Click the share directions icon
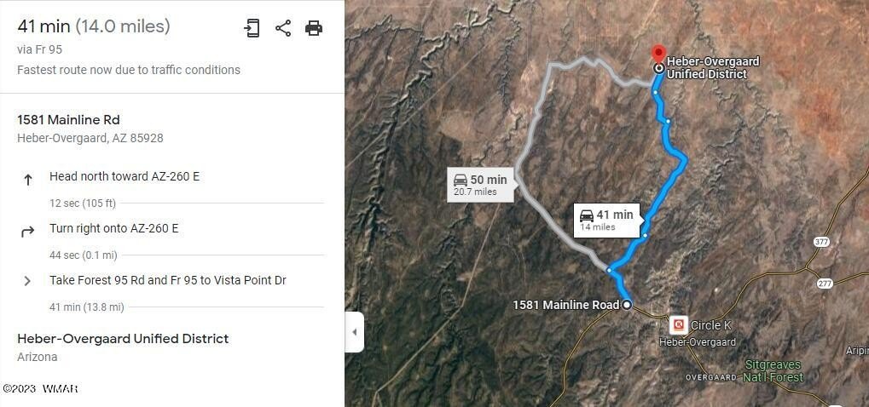Viewport: 869px width, 407px height. click(x=283, y=28)
